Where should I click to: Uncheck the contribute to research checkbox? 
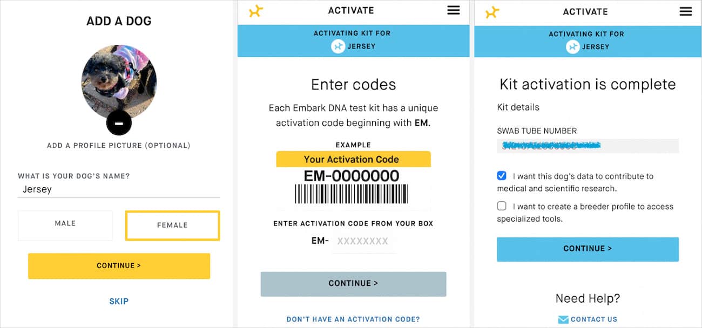pos(502,176)
